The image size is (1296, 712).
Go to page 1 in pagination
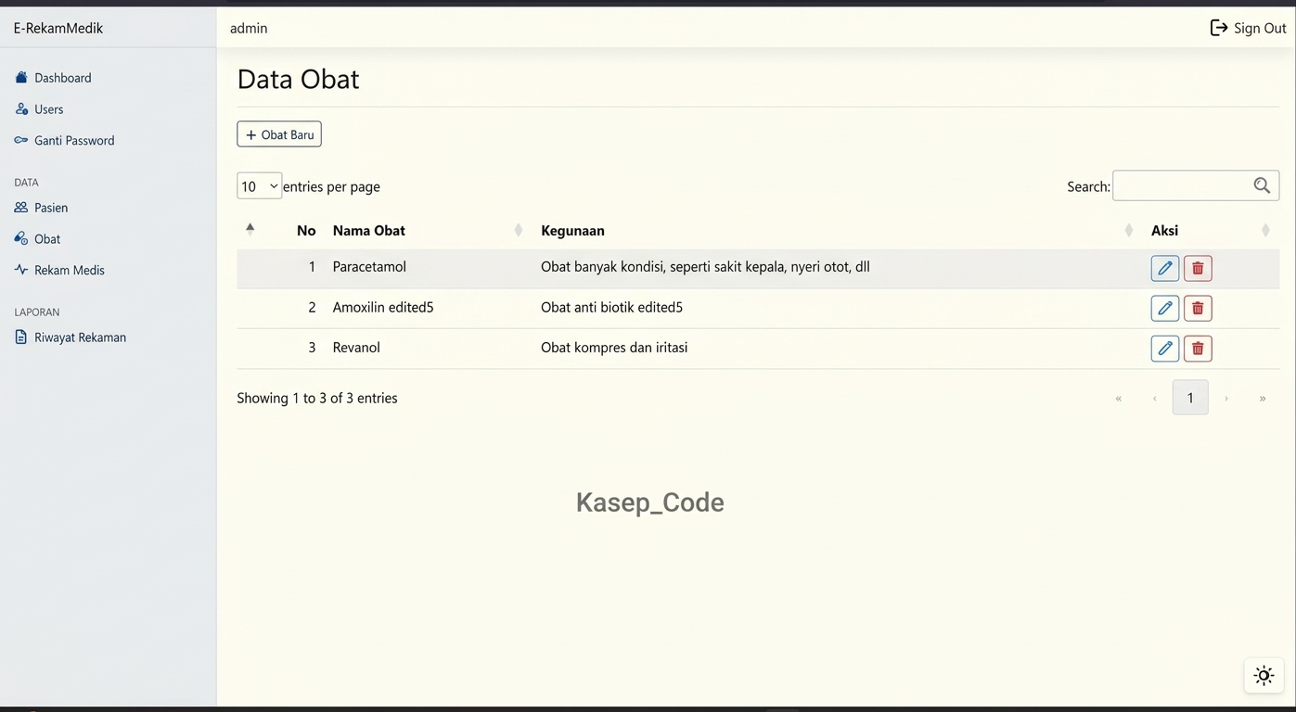1190,398
